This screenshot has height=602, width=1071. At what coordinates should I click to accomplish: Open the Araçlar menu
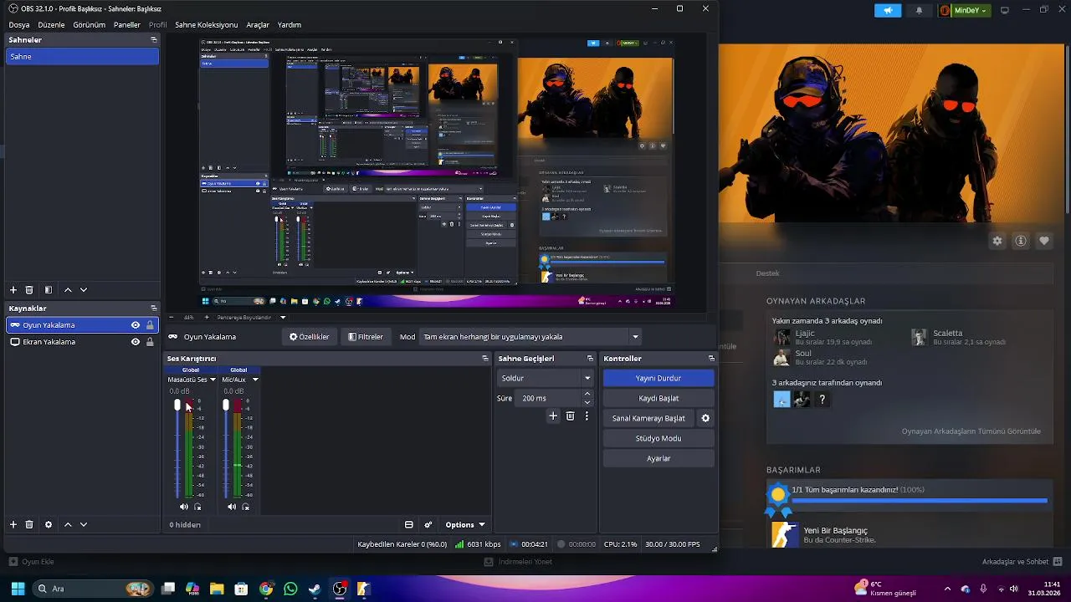[x=258, y=25]
